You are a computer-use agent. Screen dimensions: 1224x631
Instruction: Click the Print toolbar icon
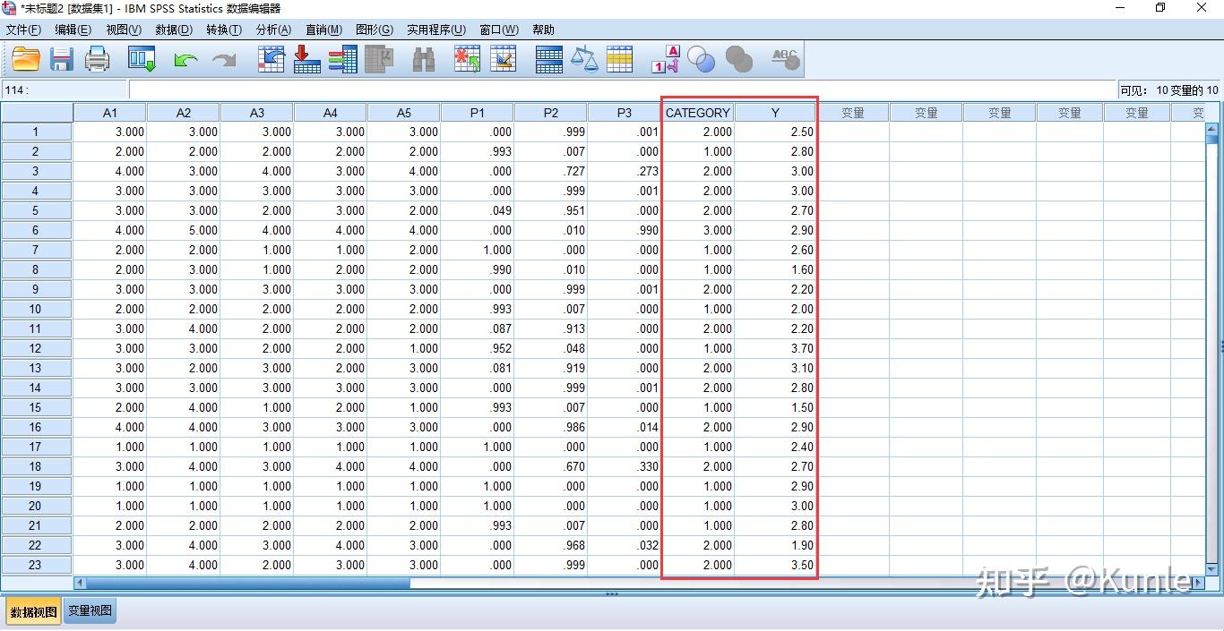coord(97,59)
